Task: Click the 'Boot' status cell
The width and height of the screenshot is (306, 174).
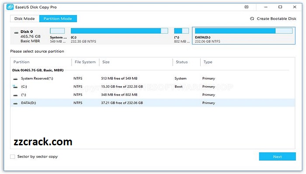Action: [x=178, y=87]
